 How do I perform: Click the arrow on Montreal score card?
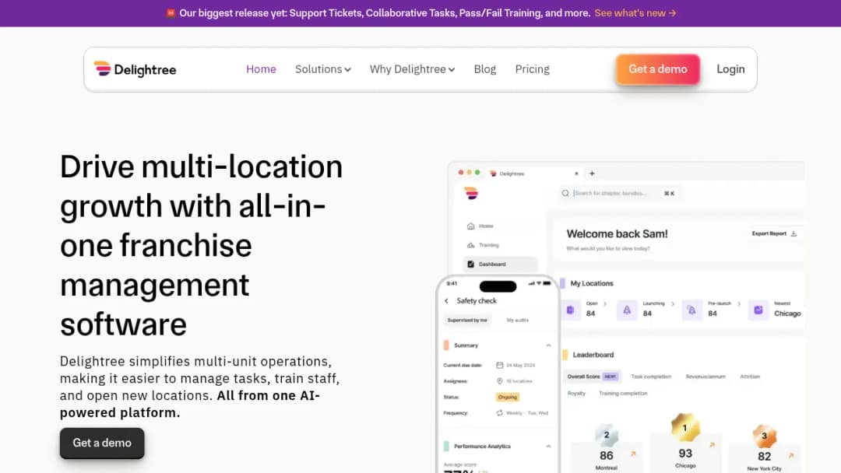coord(633,454)
